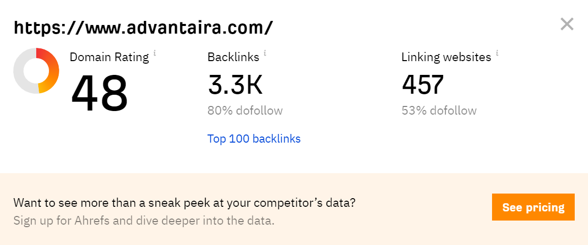Click the info icon beside Domain Rating
Viewport: 588px width, 245px height.
pos(155,52)
